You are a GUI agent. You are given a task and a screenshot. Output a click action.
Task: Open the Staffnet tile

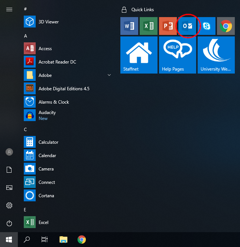click(x=139, y=55)
